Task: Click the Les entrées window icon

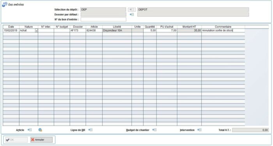Action: pos(5,5)
